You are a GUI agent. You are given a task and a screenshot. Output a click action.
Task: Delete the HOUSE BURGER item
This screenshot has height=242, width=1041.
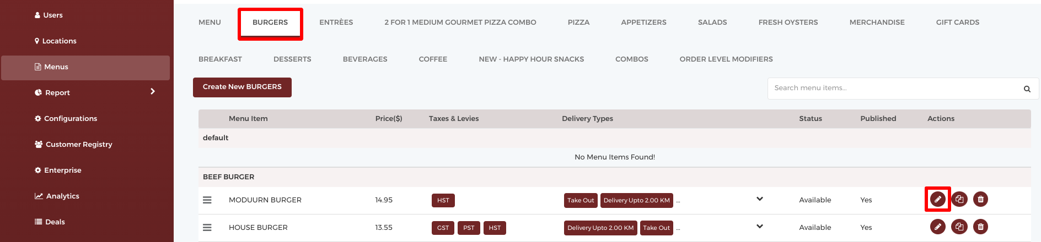click(x=980, y=227)
